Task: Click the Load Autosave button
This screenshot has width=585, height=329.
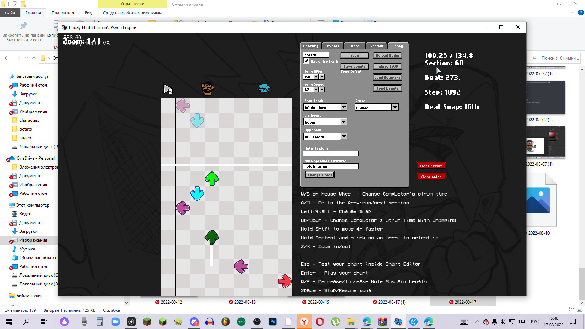Action: click(x=388, y=77)
